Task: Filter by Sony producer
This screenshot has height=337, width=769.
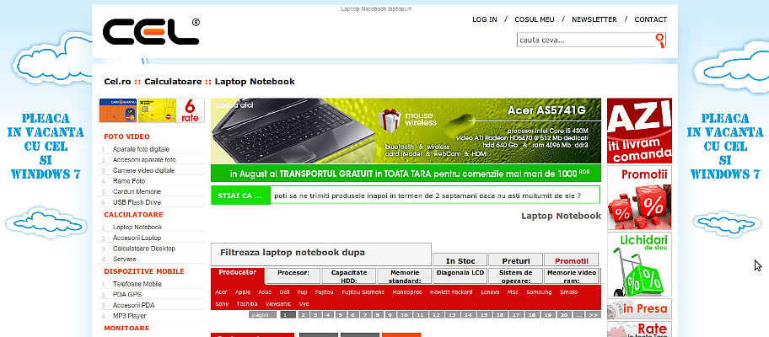Action: click(222, 303)
